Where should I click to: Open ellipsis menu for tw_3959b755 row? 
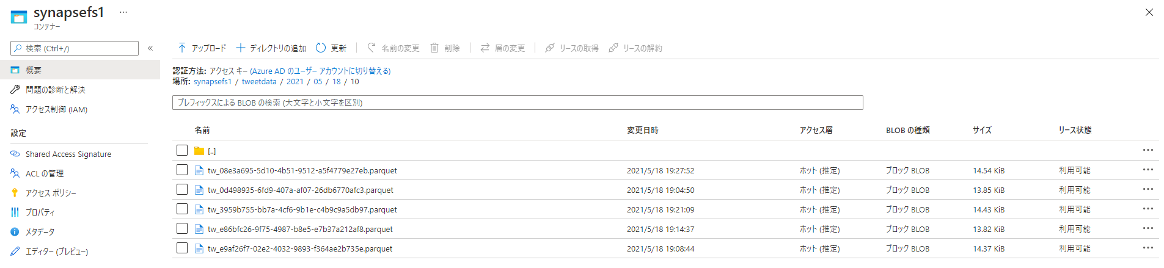(x=1148, y=209)
